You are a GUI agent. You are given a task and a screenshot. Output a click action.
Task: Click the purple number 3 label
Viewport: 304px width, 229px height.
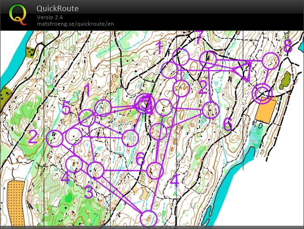88,191
